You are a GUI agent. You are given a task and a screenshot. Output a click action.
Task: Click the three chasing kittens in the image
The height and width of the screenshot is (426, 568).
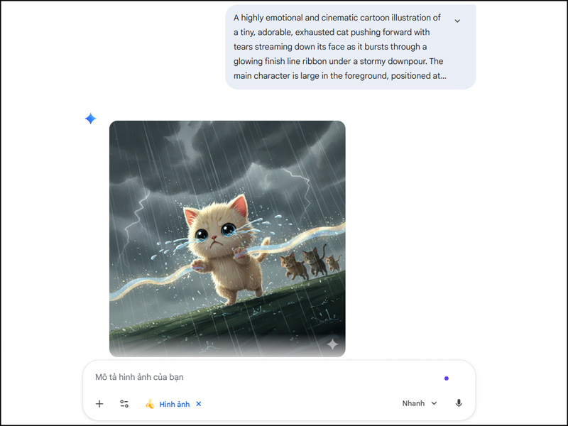click(x=310, y=263)
